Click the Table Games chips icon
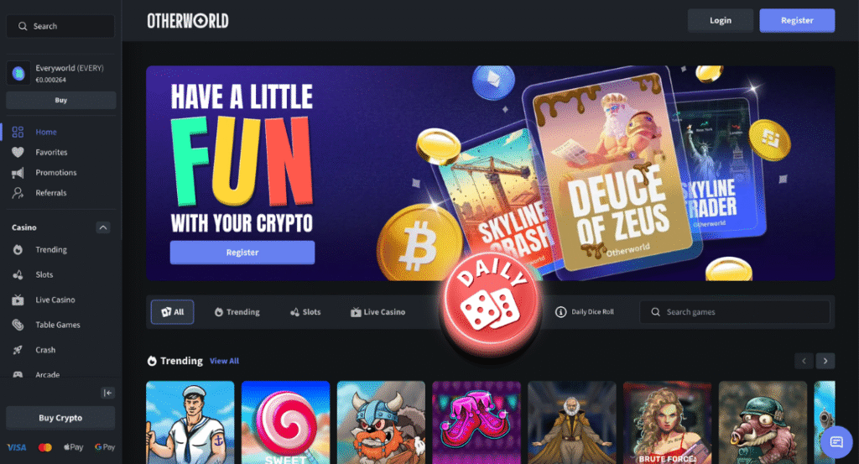 [18, 325]
